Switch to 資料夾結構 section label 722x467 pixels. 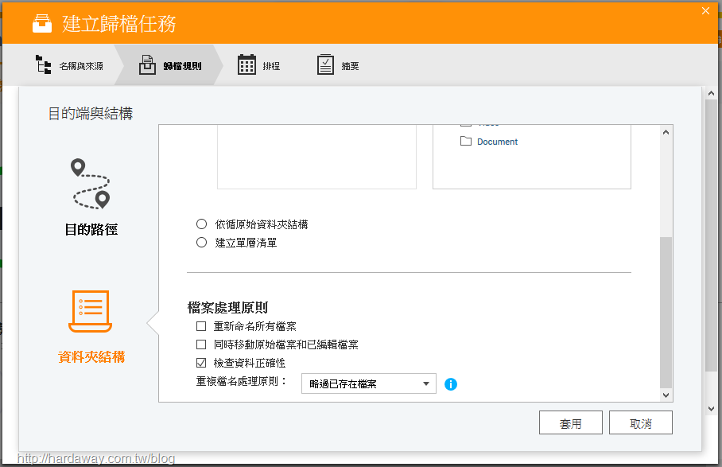(x=91, y=357)
